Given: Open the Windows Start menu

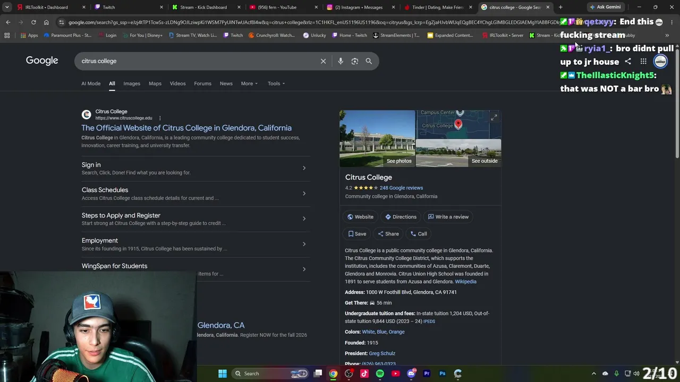Looking at the screenshot, I should coord(223,374).
